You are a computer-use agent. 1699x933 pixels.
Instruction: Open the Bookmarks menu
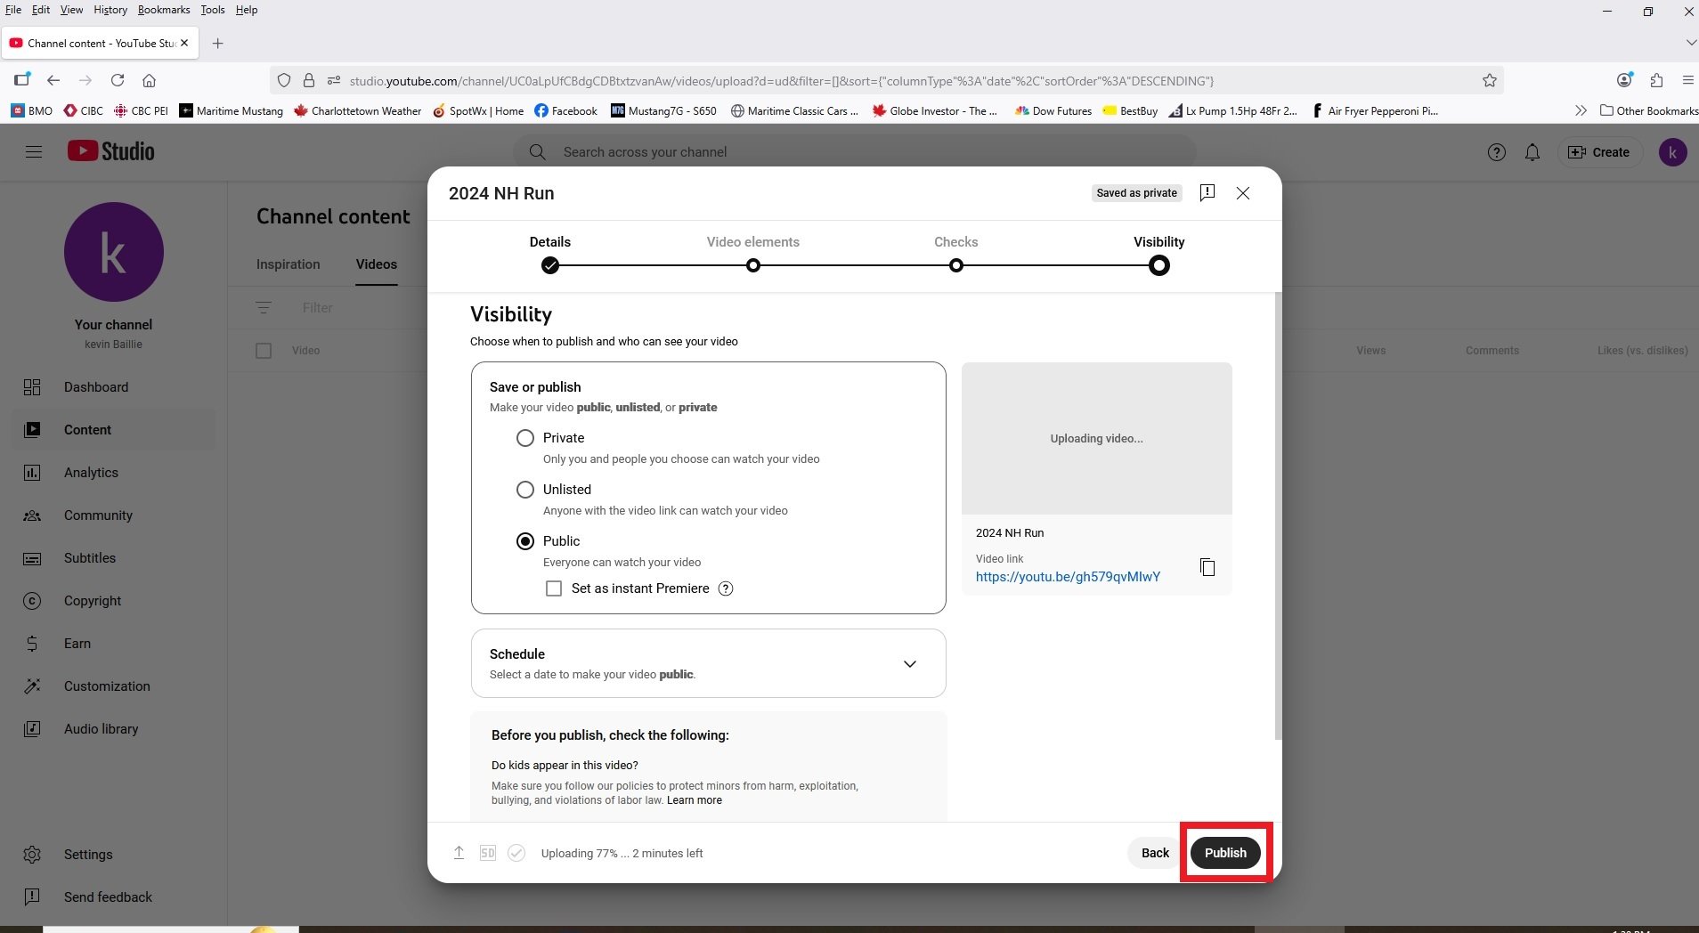tap(164, 10)
